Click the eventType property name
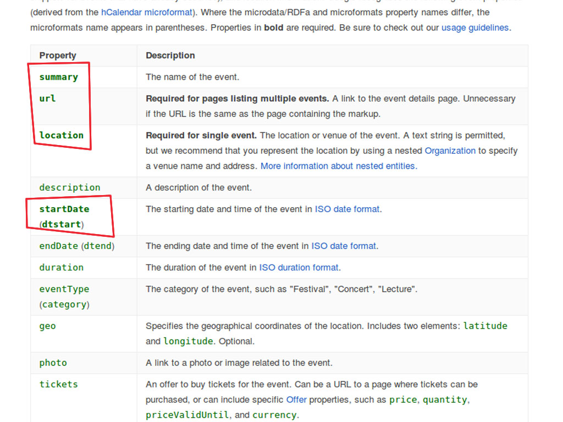 [x=64, y=289]
